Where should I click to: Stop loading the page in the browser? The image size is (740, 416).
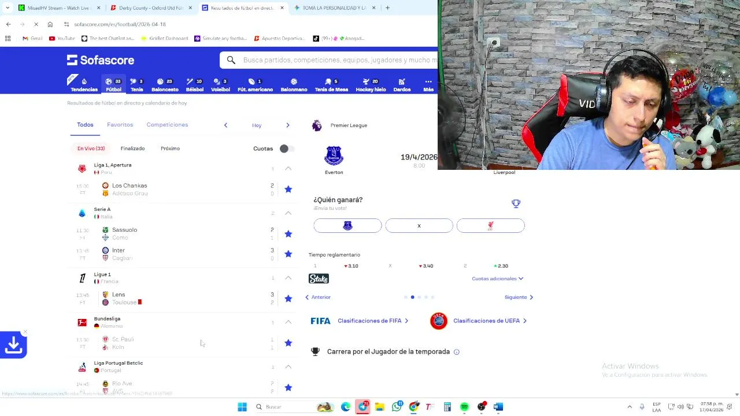(36, 24)
